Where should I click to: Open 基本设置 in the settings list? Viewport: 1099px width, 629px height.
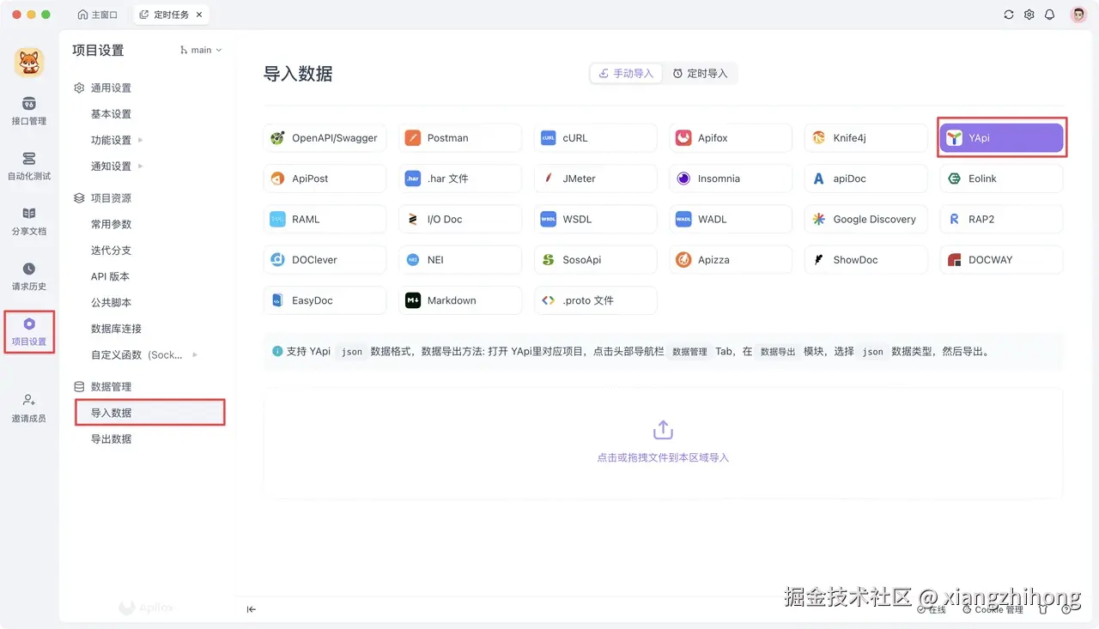point(112,114)
